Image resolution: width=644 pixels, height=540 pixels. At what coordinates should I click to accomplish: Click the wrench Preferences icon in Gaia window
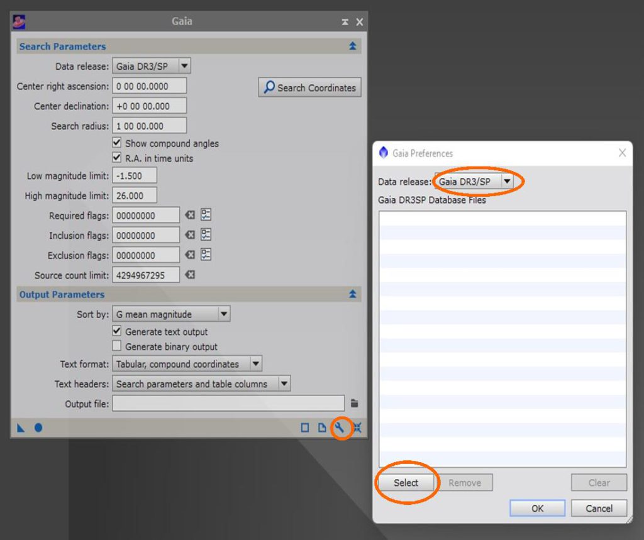[340, 428]
